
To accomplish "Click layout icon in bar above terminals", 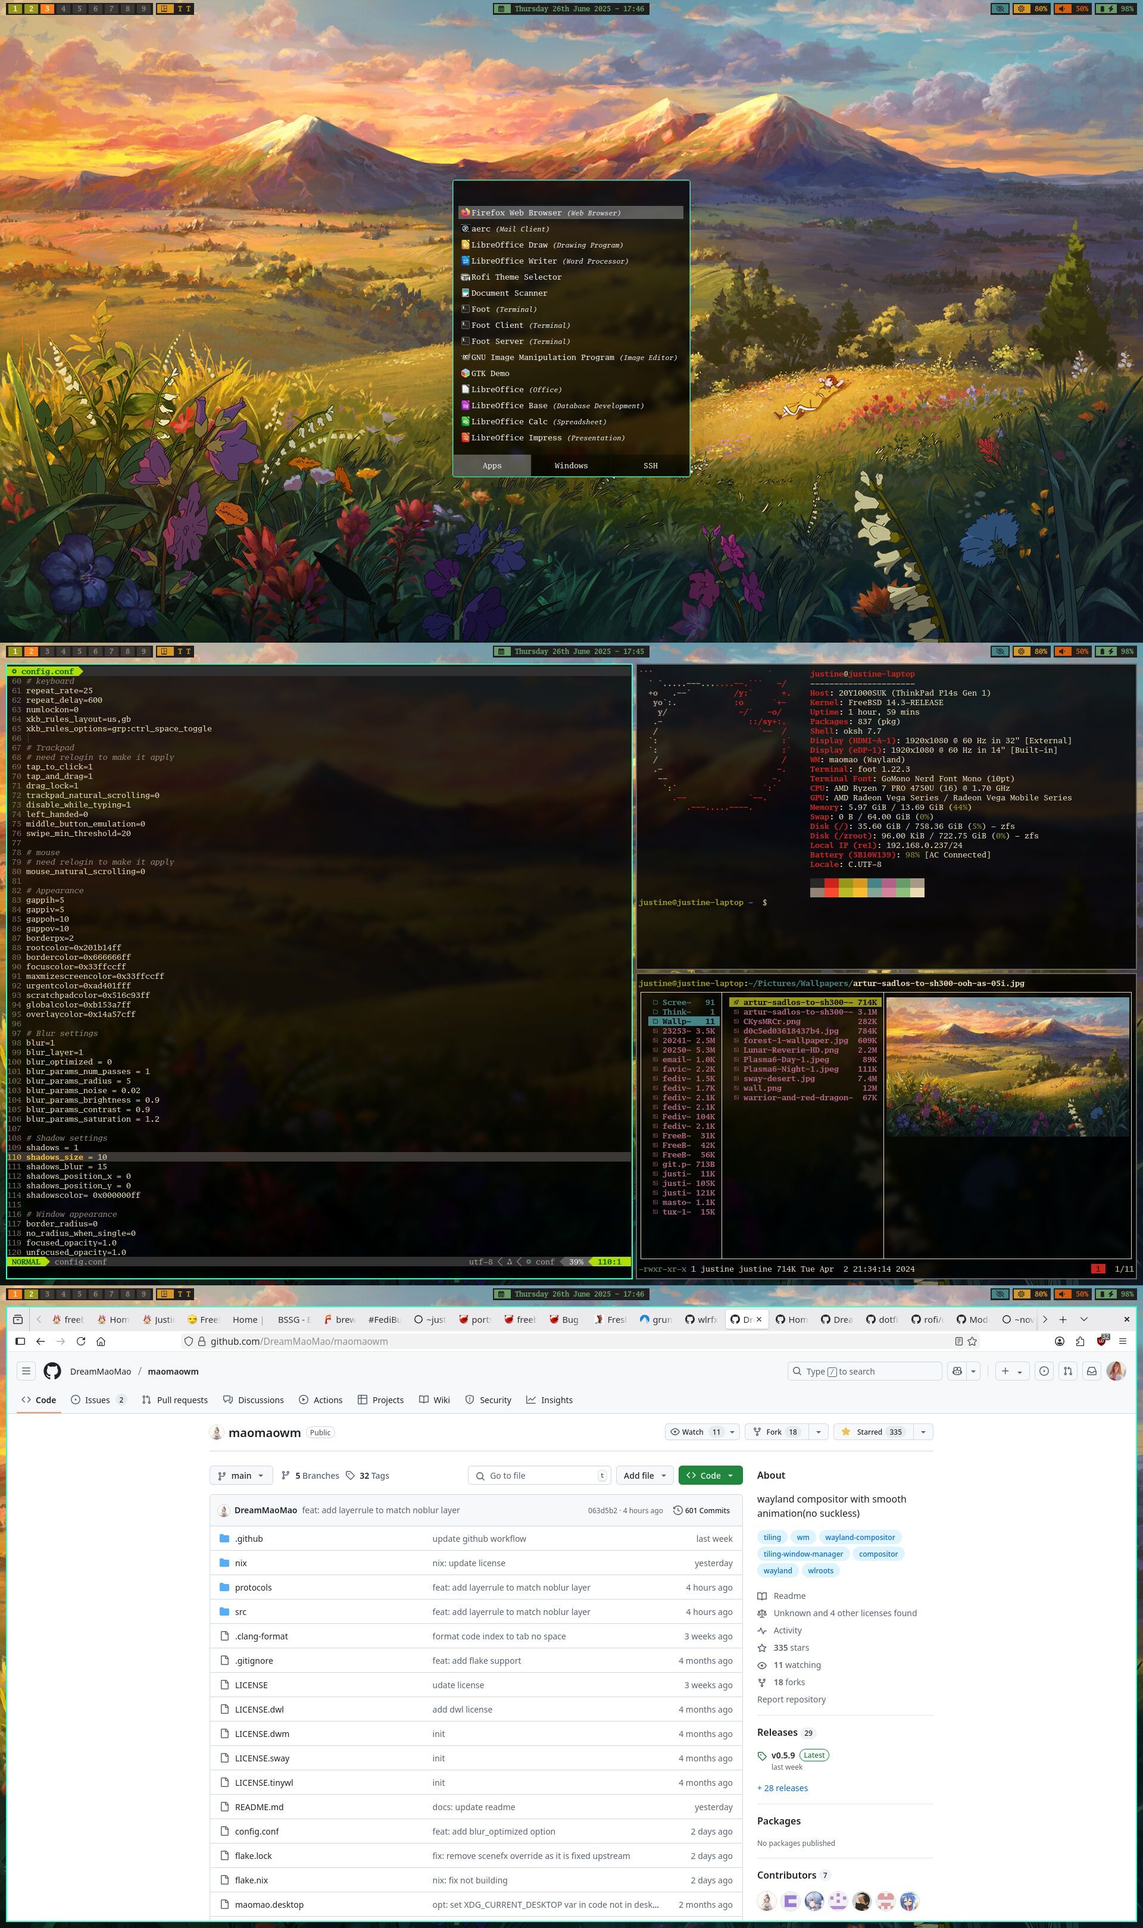I will pyautogui.click(x=165, y=651).
